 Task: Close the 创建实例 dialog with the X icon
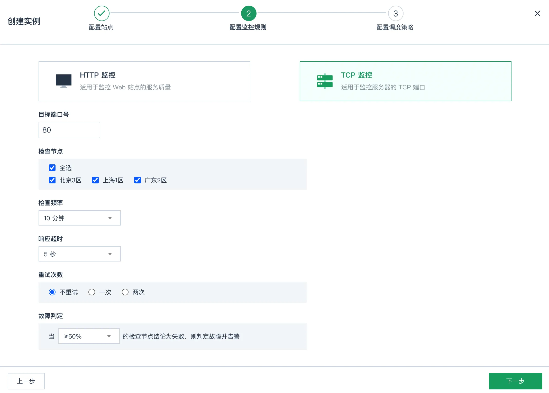(537, 13)
